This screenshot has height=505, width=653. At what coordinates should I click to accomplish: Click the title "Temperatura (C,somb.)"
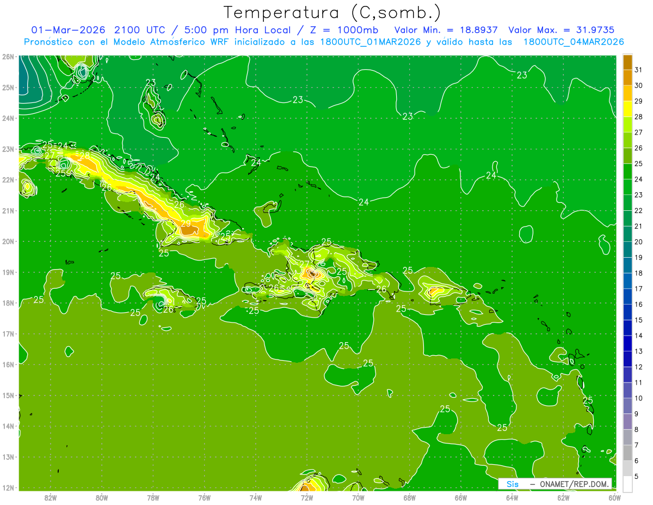point(332,13)
